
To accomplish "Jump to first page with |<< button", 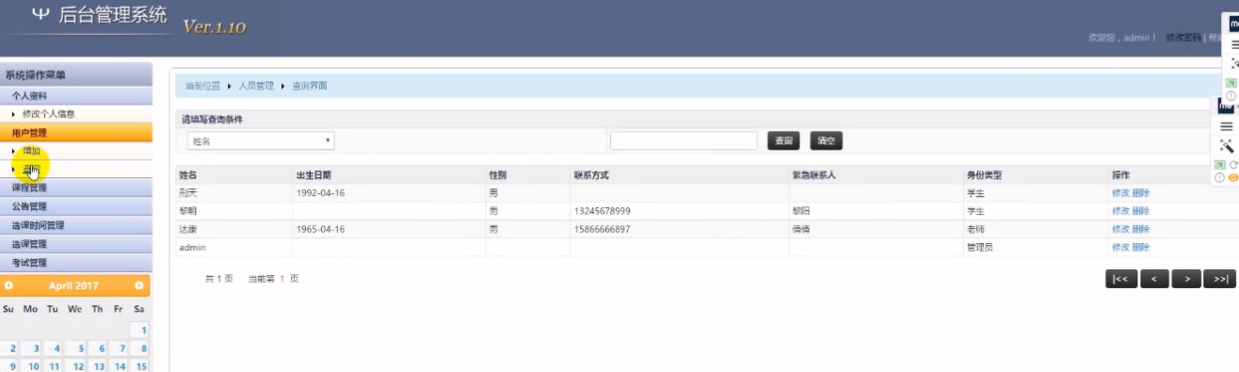I will click(x=1120, y=279).
